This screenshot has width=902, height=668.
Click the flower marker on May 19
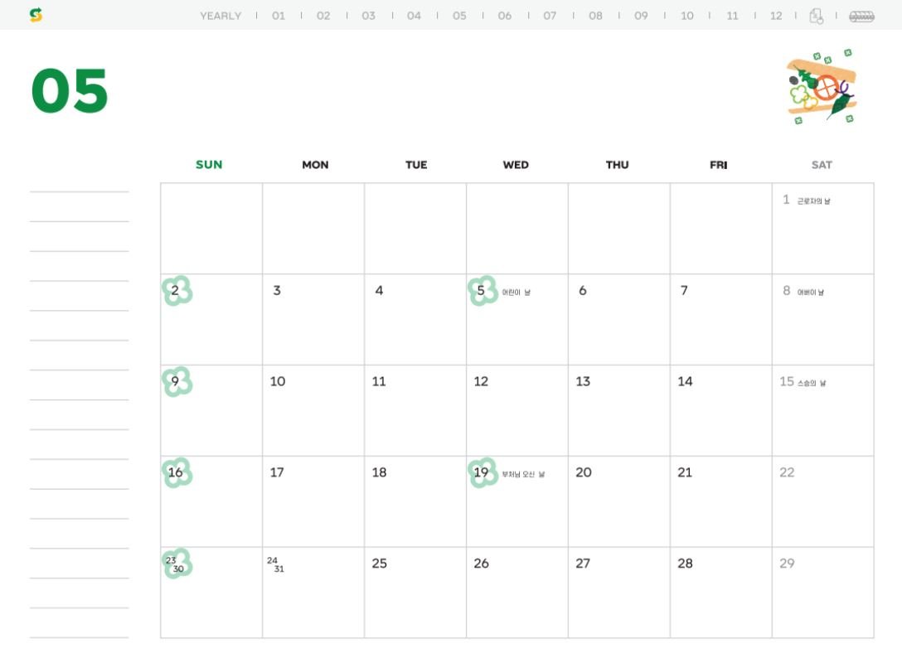pyautogui.click(x=483, y=473)
